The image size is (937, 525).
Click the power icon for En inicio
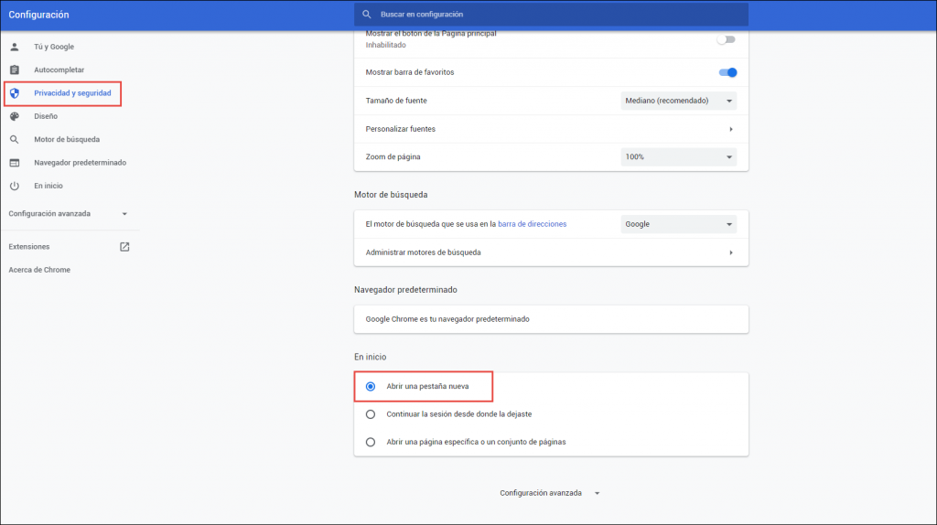pyautogui.click(x=15, y=186)
